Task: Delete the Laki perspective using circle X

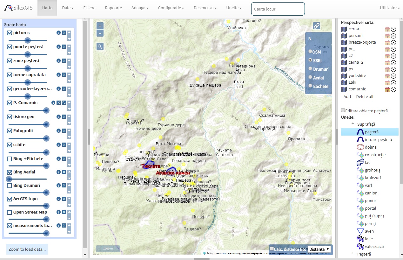Action: [x=393, y=82]
